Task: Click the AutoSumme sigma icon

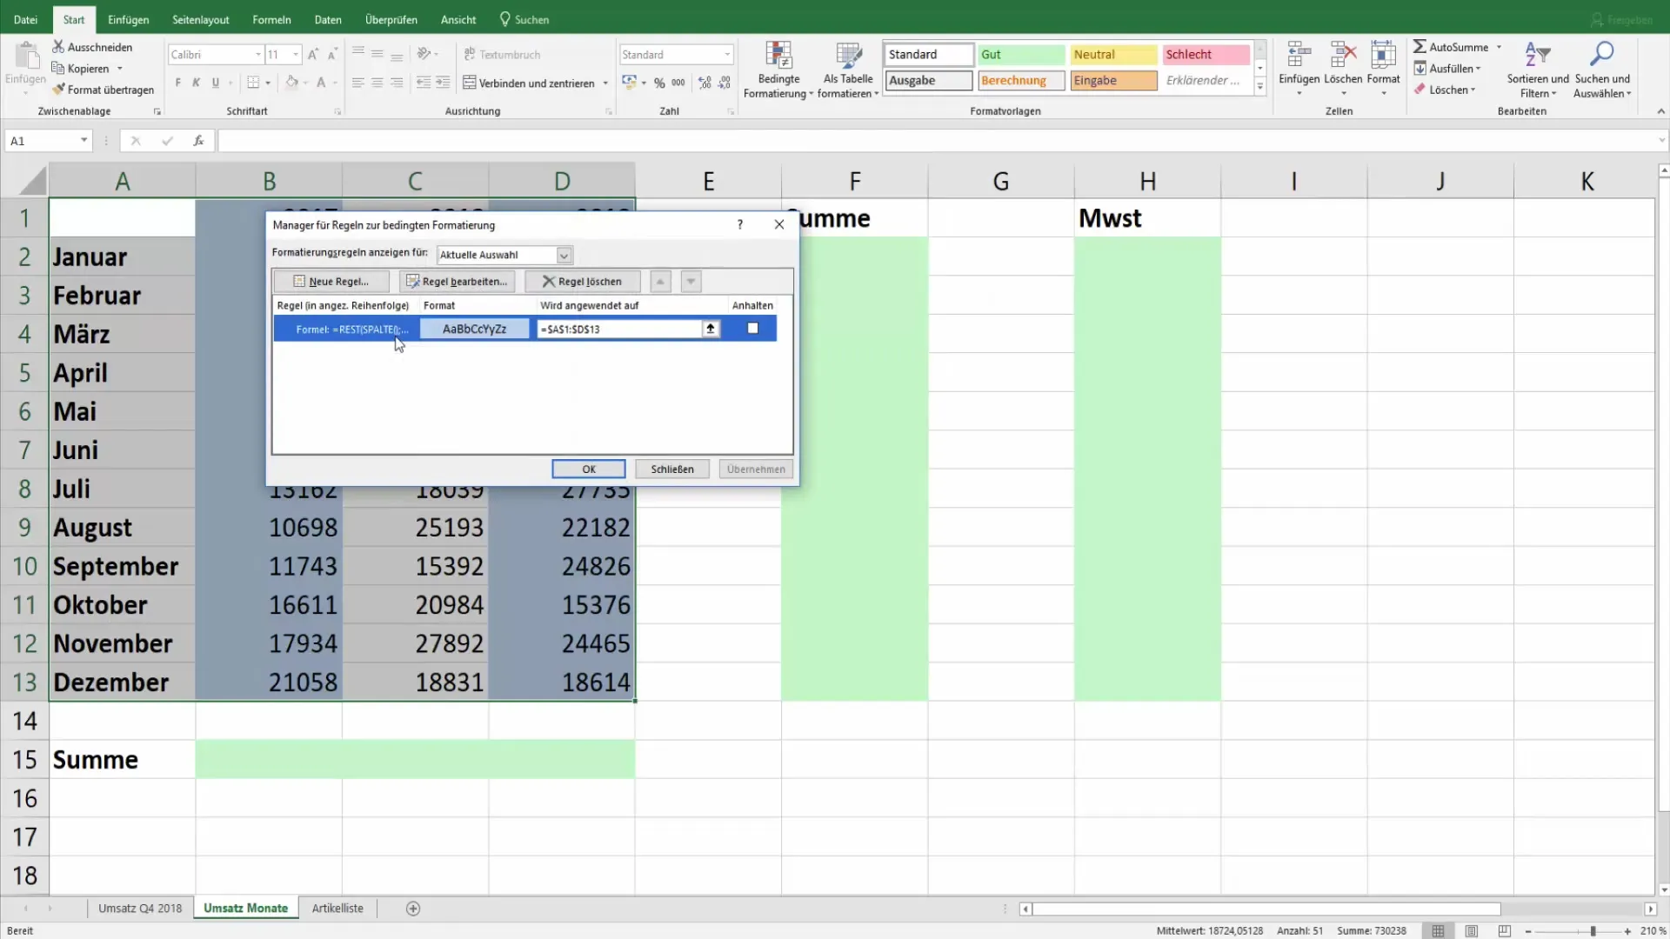Action: coord(1419,46)
